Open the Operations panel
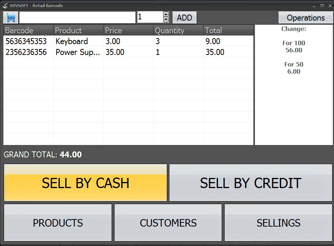Screen dimensions: 334x246 [306, 18]
